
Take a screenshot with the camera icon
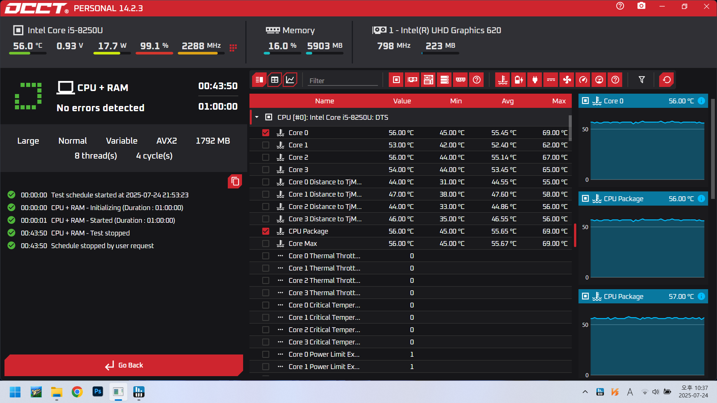coord(641,6)
